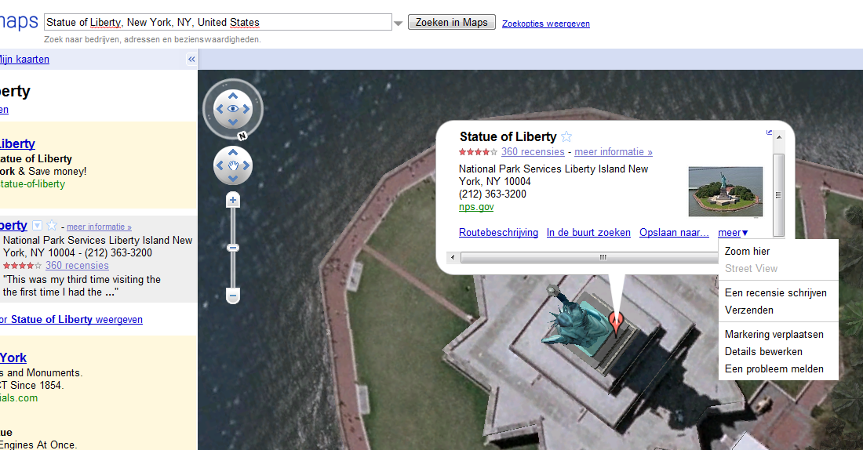Click info bubble horizontal scrollbar thumb
The height and width of the screenshot is (450, 863).
tap(590, 257)
